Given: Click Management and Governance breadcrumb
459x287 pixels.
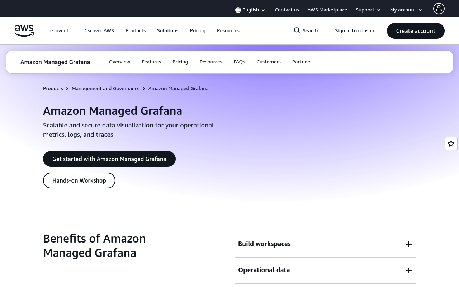Looking at the screenshot, I should pos(106,88).
